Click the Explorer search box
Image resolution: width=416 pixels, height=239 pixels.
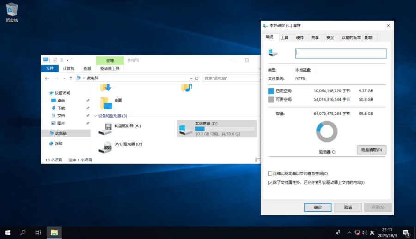click(x=232, y=78)
